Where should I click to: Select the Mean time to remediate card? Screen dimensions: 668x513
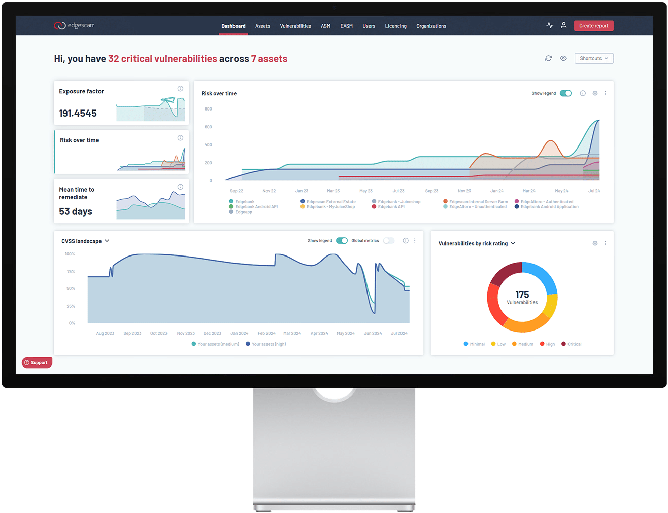point(121,201)
